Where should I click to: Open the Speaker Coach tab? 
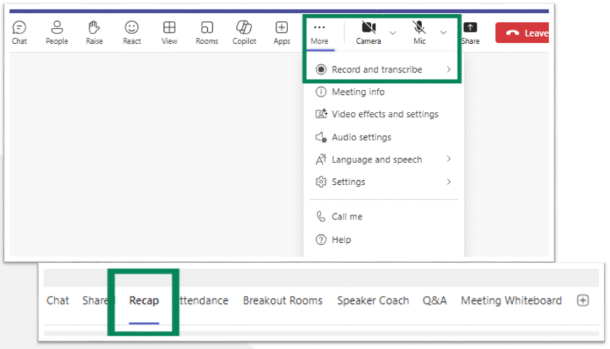coord(372,300)
